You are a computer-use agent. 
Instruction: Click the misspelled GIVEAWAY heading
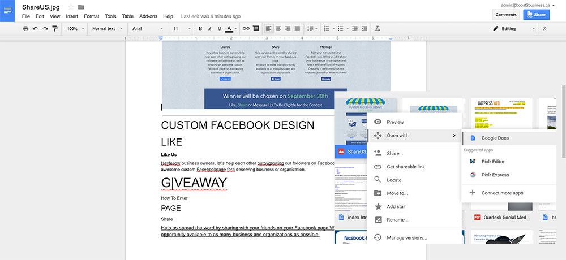tap(194, 183)
